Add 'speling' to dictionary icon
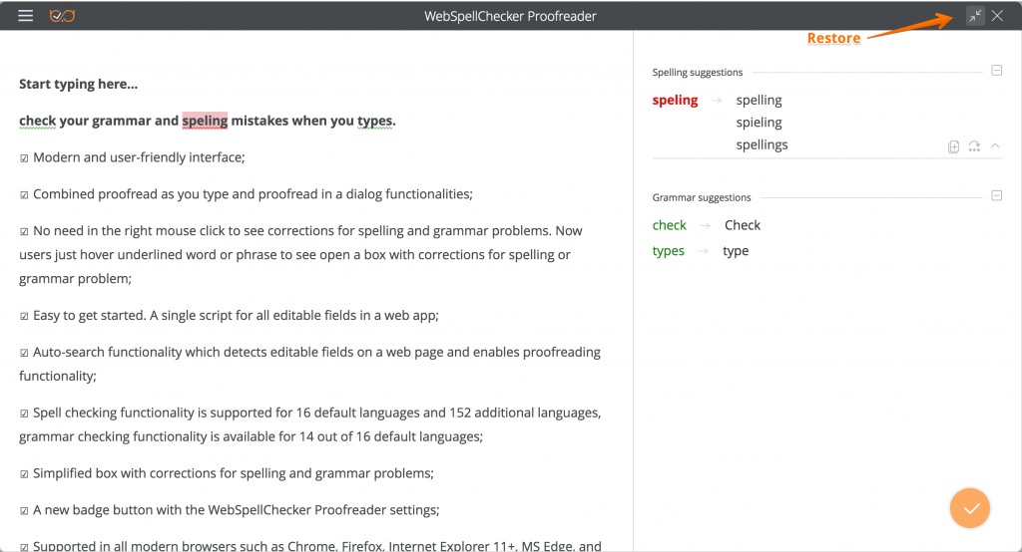Viewport: 1022px width, 552px height. (x=953, y=146)
